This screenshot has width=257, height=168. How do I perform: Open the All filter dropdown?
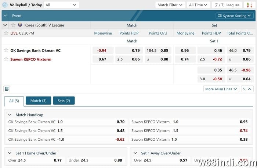tap(61, 5)
